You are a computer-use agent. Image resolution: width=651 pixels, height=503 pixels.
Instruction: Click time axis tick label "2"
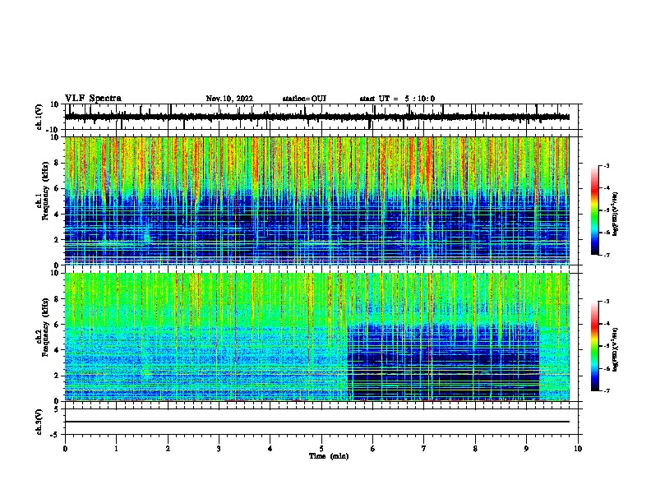point(168,449)
